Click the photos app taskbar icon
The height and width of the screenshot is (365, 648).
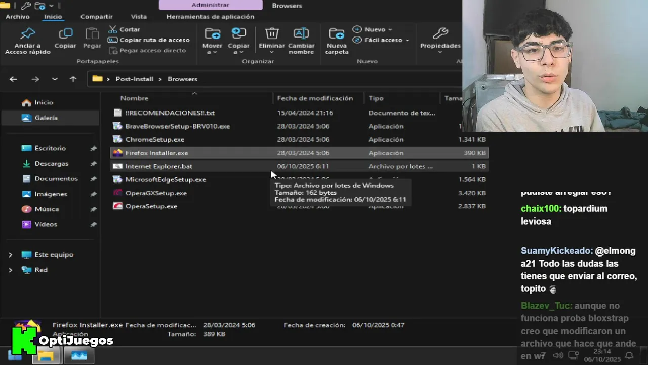coord(79,356)
